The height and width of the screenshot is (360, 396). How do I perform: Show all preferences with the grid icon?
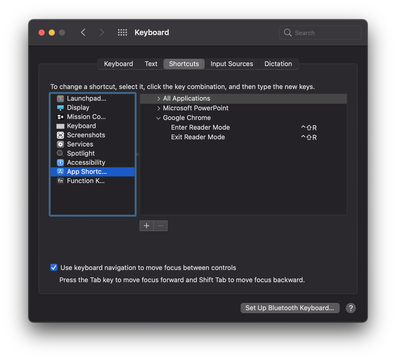click(x=122, y=33)
